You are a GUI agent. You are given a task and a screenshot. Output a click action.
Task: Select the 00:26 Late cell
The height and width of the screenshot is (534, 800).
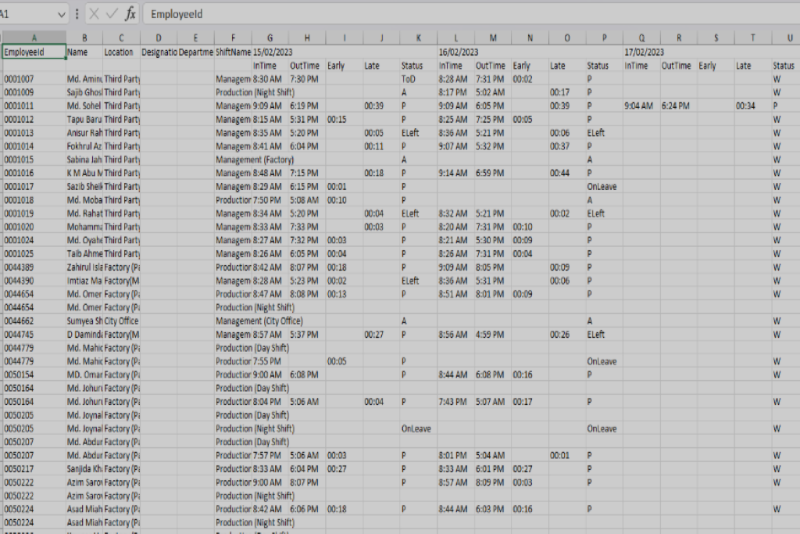567,335
